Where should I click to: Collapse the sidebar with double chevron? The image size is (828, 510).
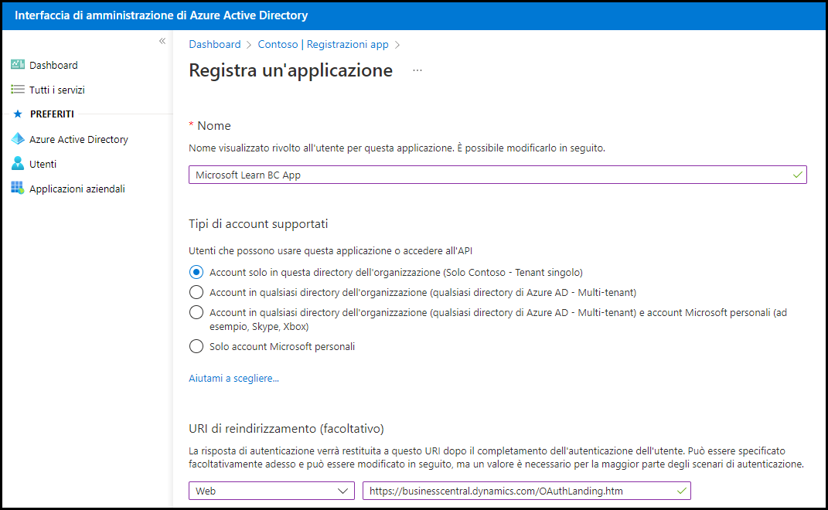[162, 41]
